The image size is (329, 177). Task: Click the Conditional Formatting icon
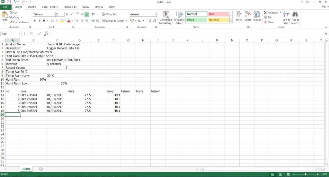pyautogui.click(x=166, y=15)
